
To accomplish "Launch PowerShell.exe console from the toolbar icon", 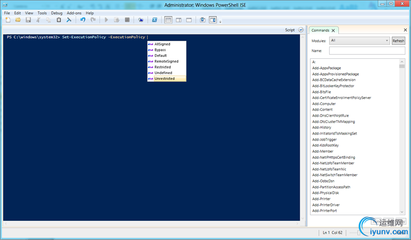I will click(154, 20).
